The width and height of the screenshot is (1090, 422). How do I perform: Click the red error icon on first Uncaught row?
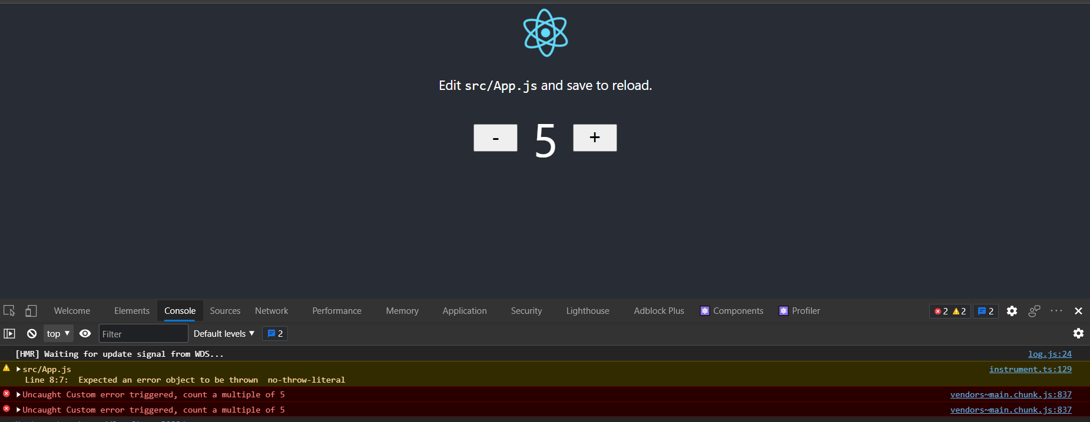pos(6,393)
